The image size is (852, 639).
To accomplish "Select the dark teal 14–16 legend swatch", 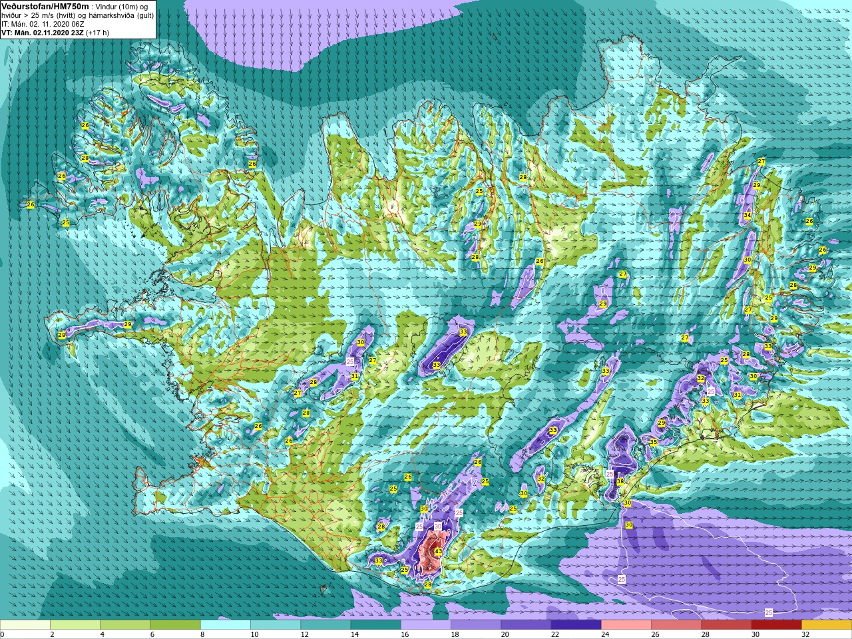I will point(375,625).
